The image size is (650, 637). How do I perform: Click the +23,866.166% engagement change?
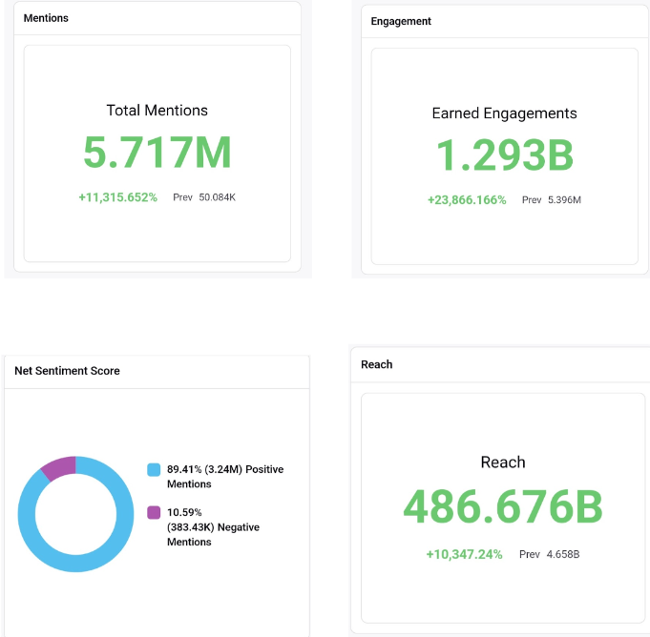(x=467, y=200)
